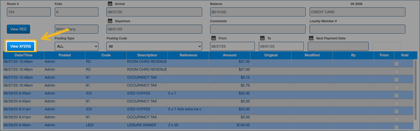Click the calendar icon beside Arrival
420x131 pixels.
pos(110,4)
